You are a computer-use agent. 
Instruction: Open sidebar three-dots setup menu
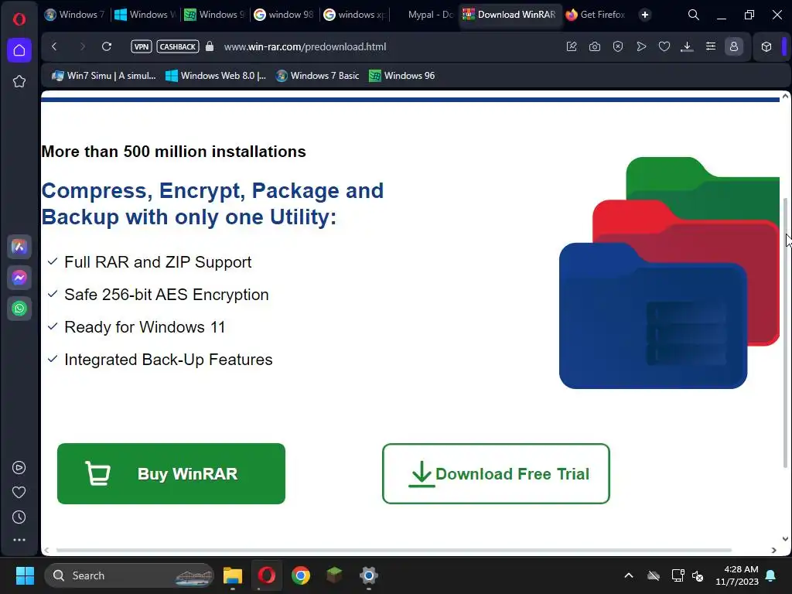[x=19, y=540]
